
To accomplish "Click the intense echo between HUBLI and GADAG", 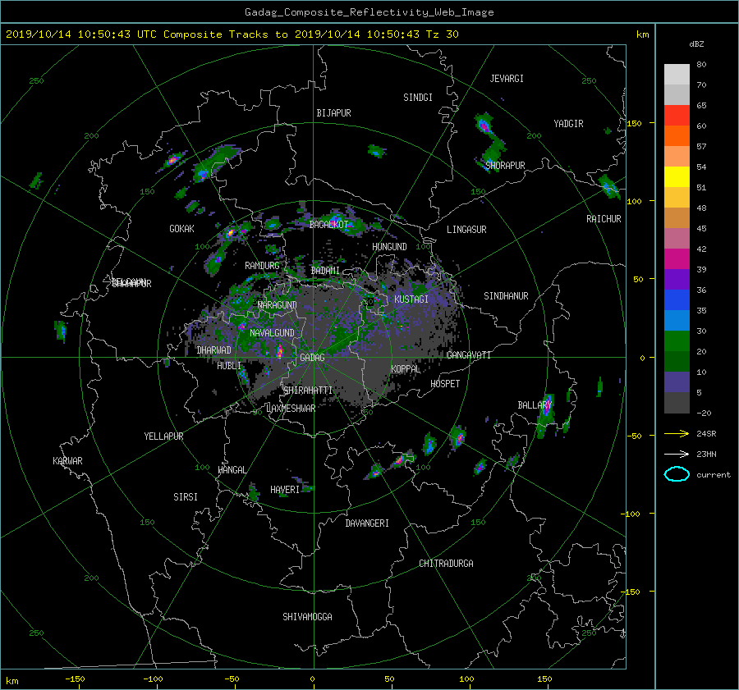I will [279, 351].
